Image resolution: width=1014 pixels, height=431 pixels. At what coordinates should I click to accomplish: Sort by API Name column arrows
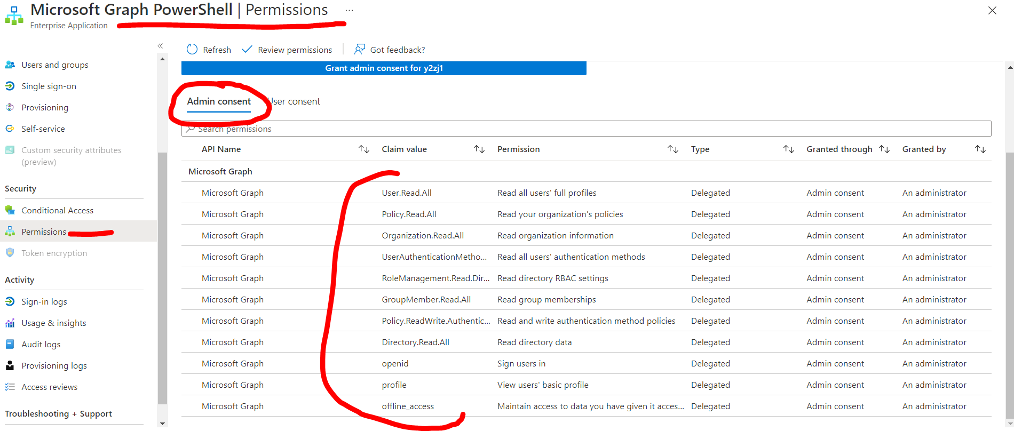(364, 149)
